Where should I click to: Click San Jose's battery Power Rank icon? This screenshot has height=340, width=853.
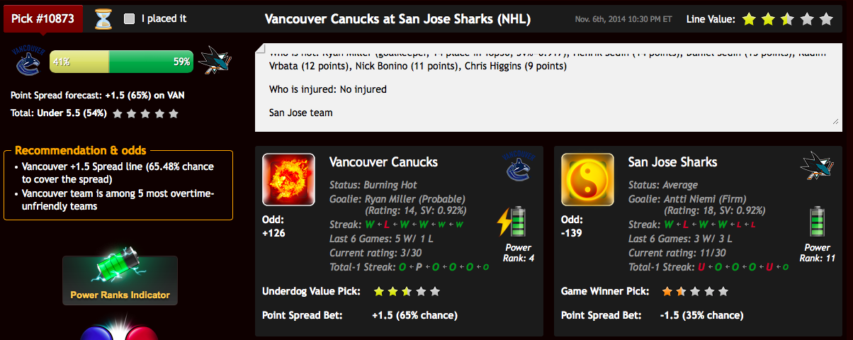(x=817, y=222)
